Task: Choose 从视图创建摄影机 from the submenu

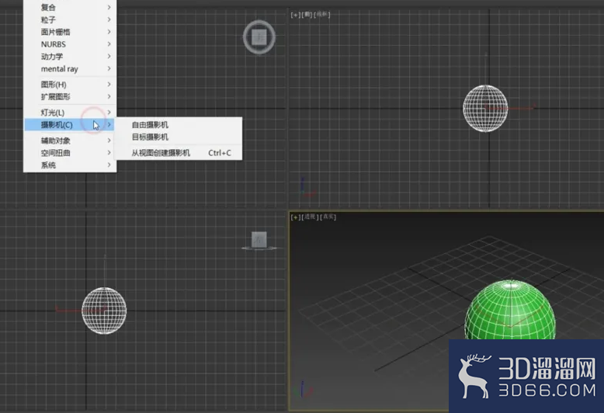Action: click(179, 153)
